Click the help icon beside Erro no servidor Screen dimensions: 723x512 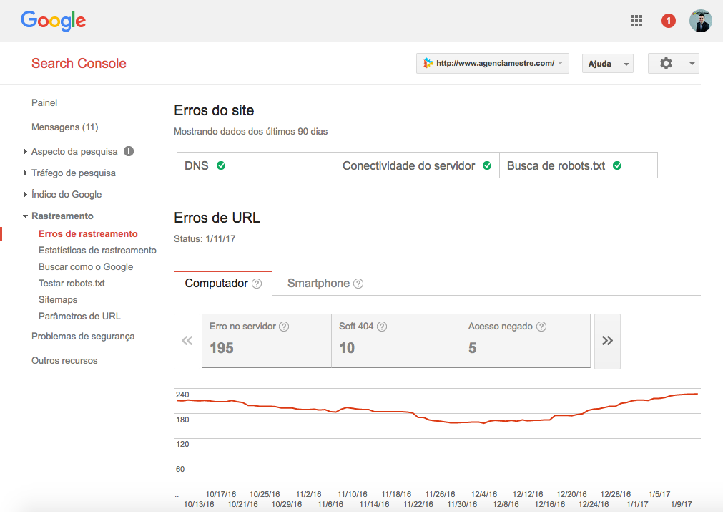click(x=284, y=326)
